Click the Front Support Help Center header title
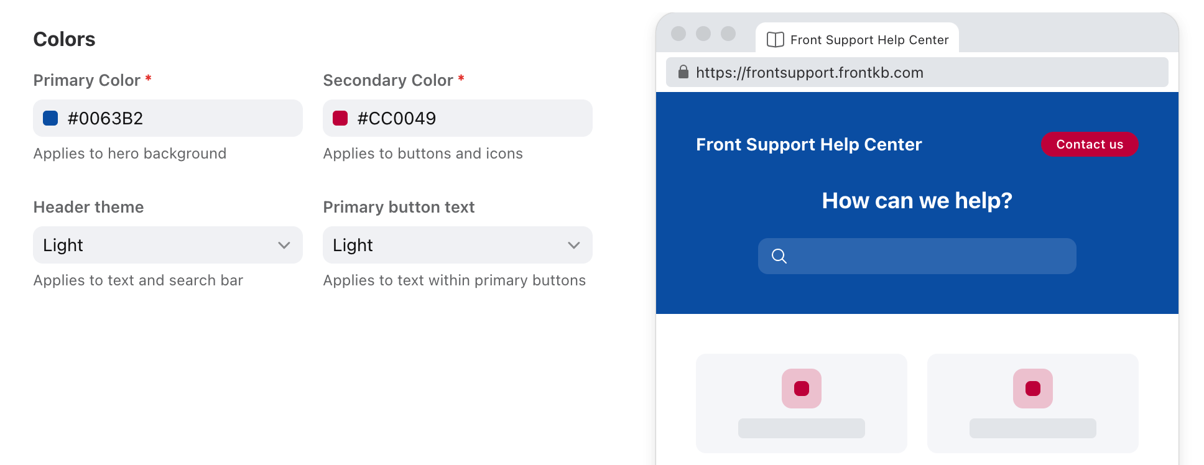 tap(809, 144)
